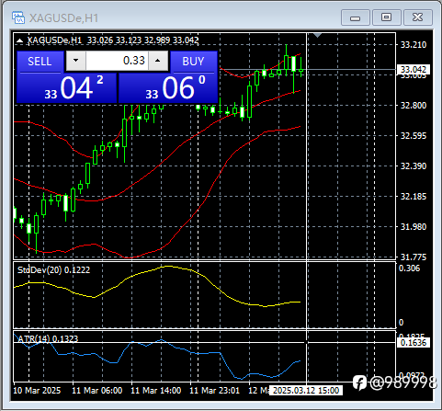The width and height of the screenshot is (442, 411).
Task: Click the current price label 33.042
Action: point(414,70)
